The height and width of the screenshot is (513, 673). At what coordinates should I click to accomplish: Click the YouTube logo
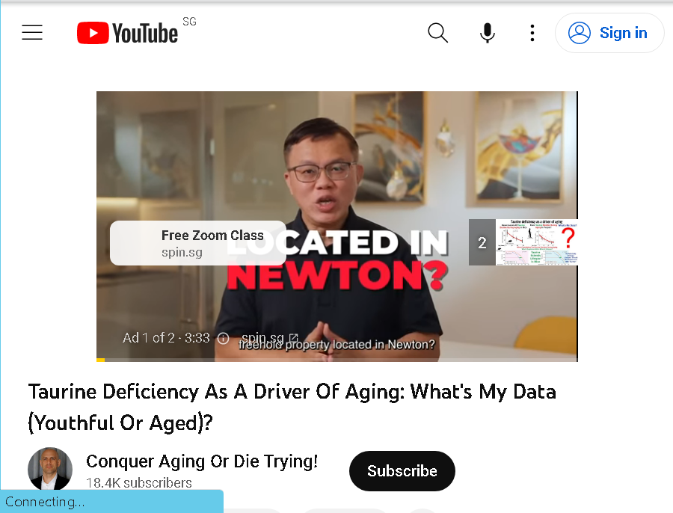click(x=127, y=33)
